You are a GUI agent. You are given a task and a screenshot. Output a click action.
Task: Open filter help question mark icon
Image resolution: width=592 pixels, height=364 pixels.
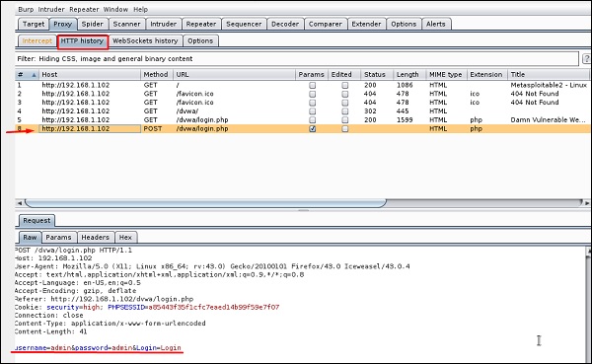pos(586,59)
